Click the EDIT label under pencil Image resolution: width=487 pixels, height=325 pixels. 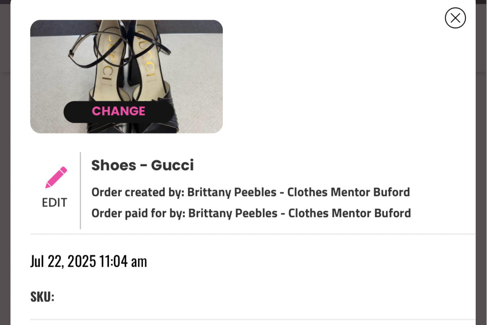click(55, 203)
